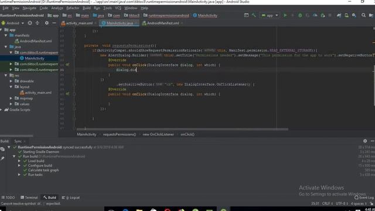Click Attach debugger to Android process icon
The width and height of the screenshot is (375, 211).
point(323,15)
